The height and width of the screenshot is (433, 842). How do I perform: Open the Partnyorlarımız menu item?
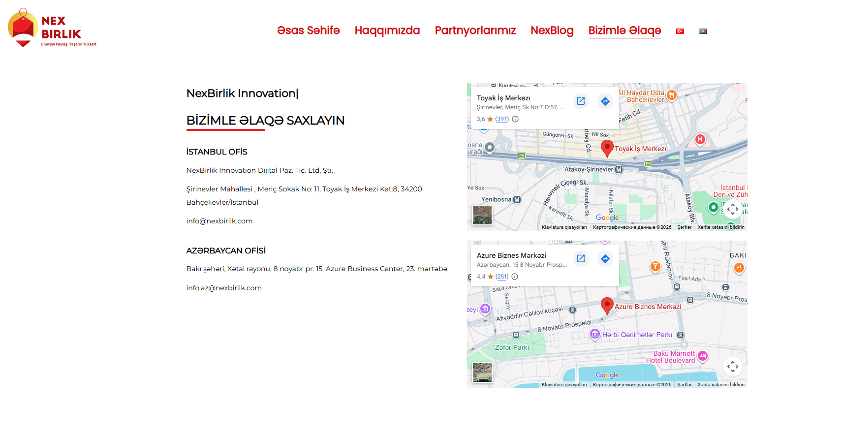pyautogui.click(x=475, y=31)
